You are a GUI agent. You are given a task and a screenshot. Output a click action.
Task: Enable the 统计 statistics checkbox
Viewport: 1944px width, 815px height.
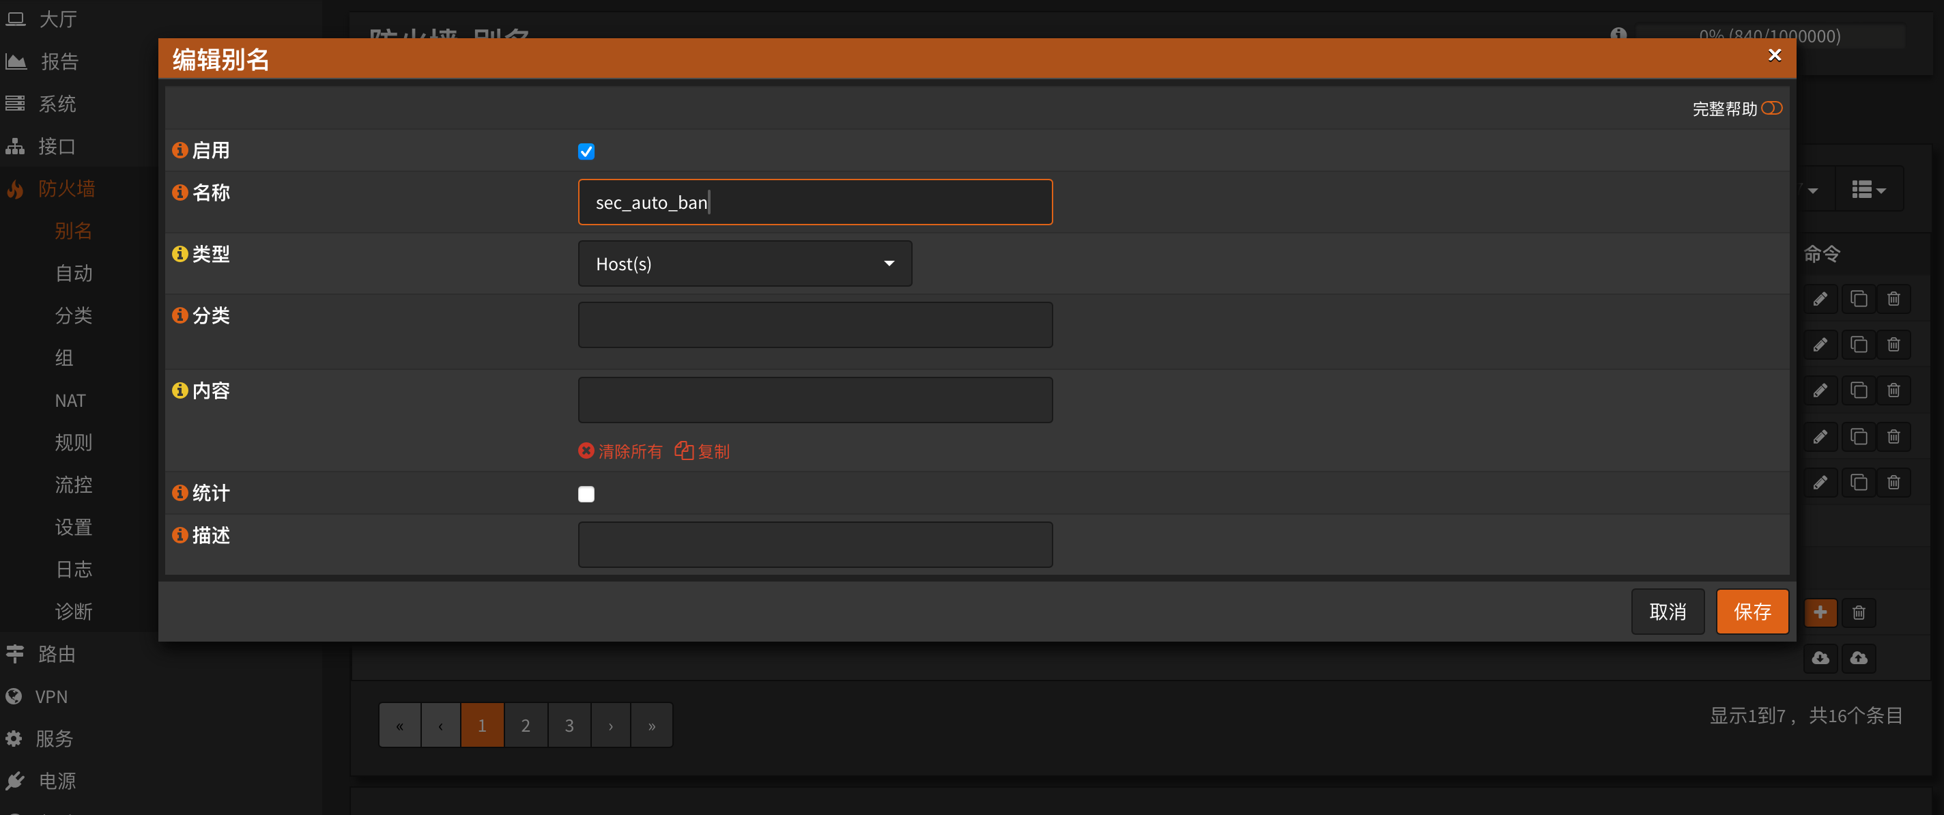point(586,494)
